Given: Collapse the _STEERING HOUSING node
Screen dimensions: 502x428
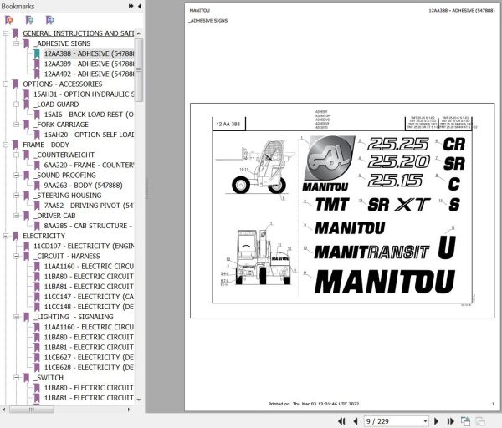Looking at the screenshot, I should click(x=16, y=195).
